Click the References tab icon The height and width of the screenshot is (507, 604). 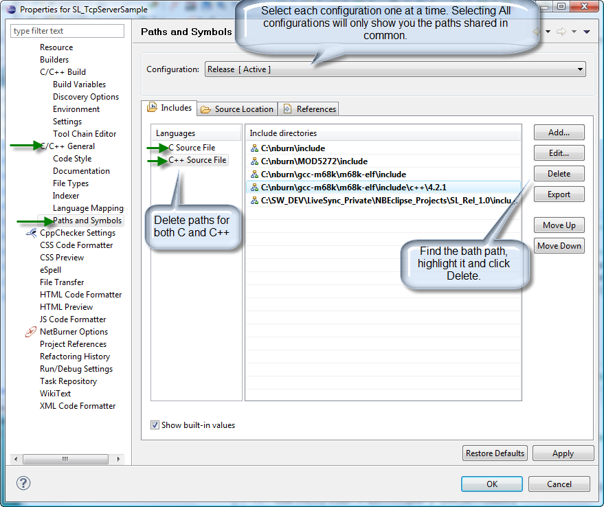(x=288, y=109)
